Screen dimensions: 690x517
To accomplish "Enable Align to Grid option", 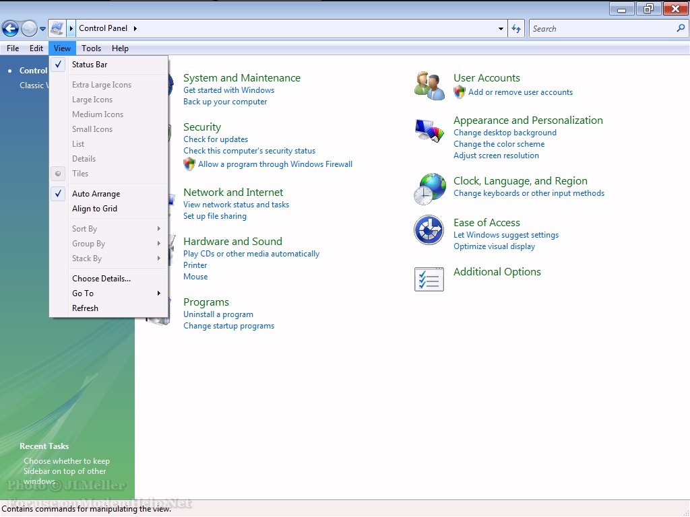I will click(94, 209).
